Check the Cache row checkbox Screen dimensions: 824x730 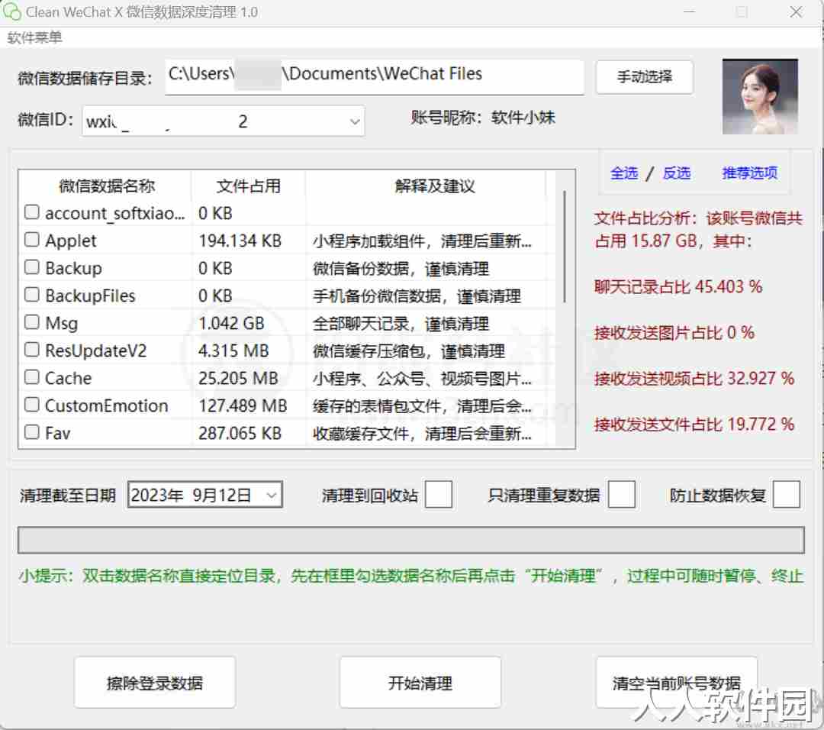coord(32,377)
